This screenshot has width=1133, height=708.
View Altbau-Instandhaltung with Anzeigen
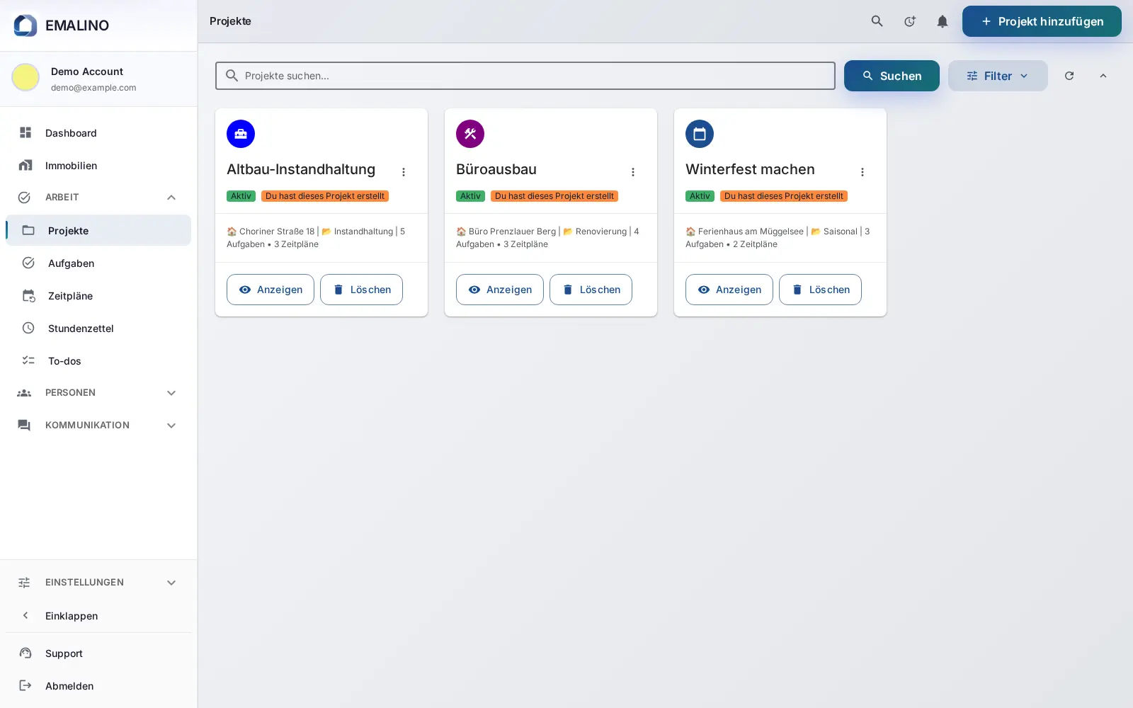click(271, 290)
